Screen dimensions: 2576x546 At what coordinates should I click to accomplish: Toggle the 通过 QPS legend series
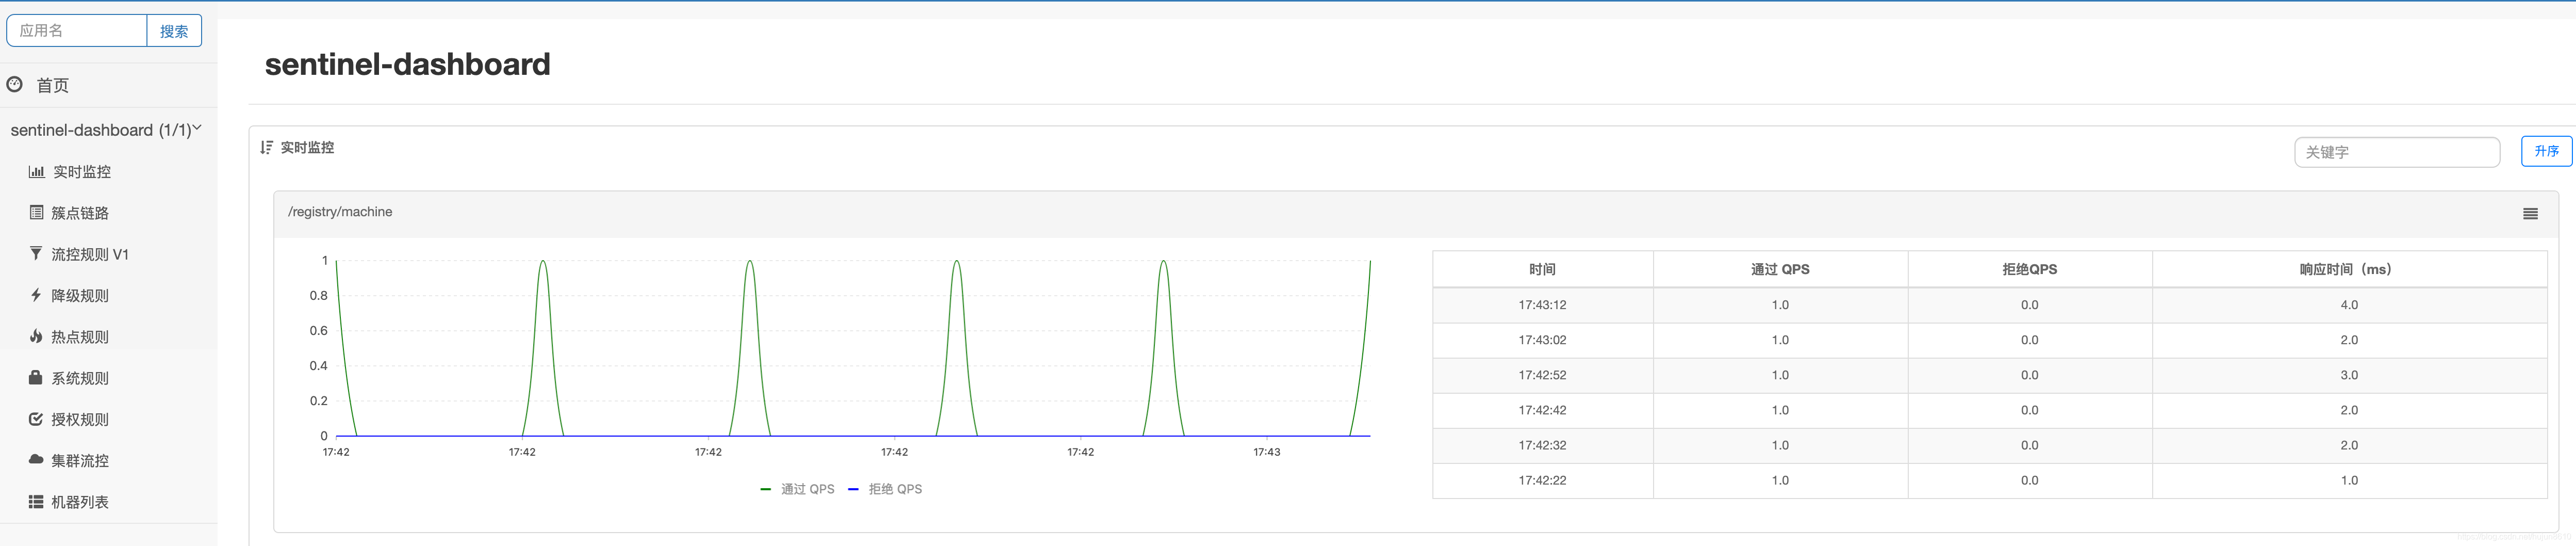(x=797, y=489)
